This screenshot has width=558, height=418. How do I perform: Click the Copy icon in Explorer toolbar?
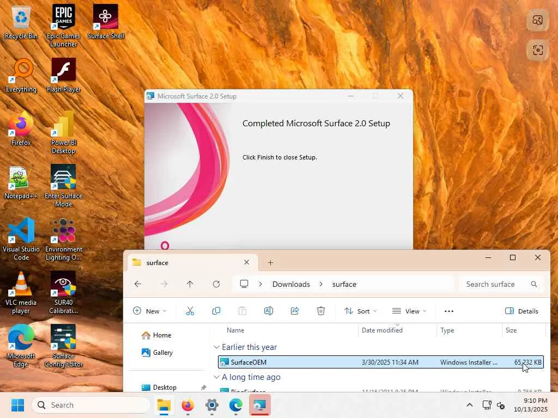pyautogui.click(x=216, y=311)
